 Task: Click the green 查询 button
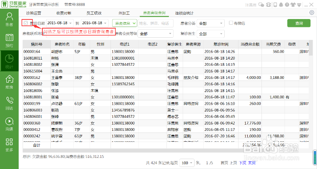pos(299,23)
